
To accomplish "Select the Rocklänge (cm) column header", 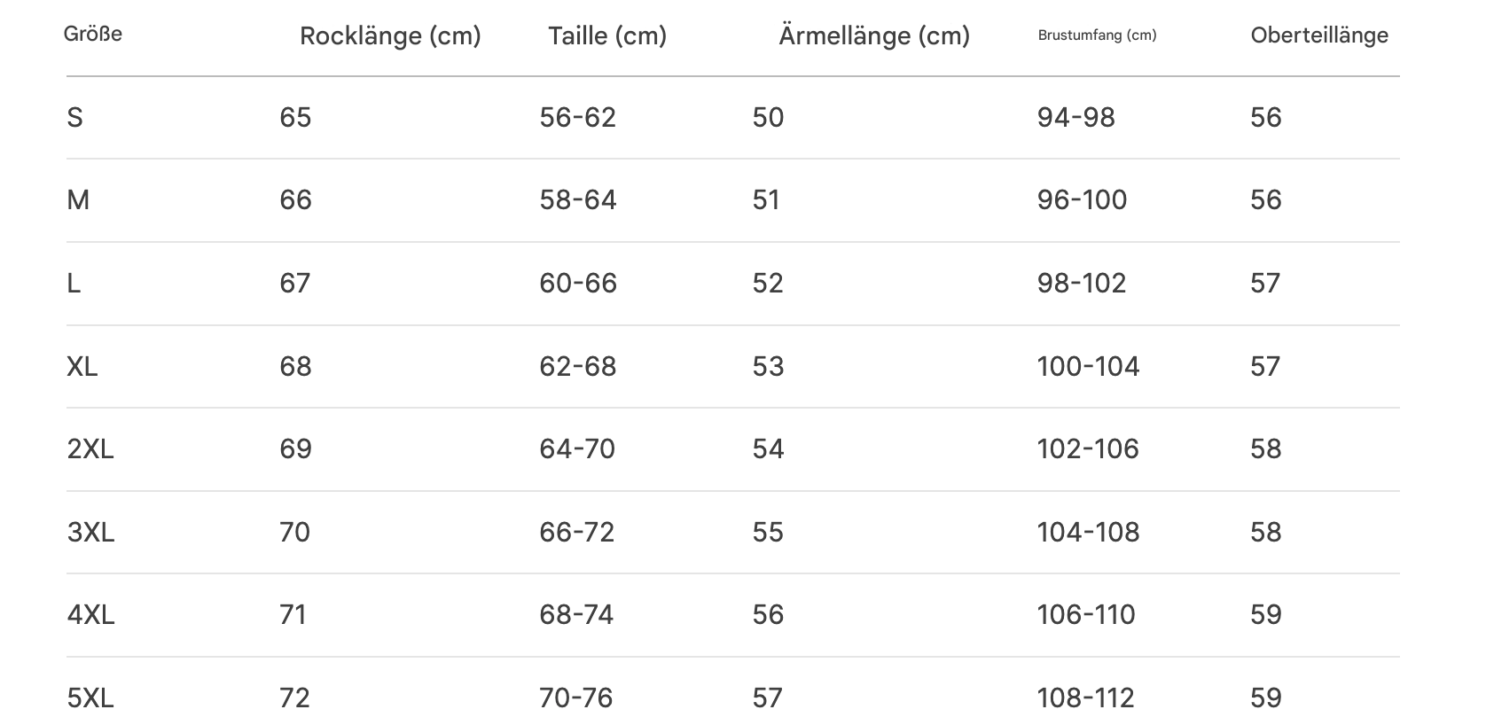I will click(390, 36).
